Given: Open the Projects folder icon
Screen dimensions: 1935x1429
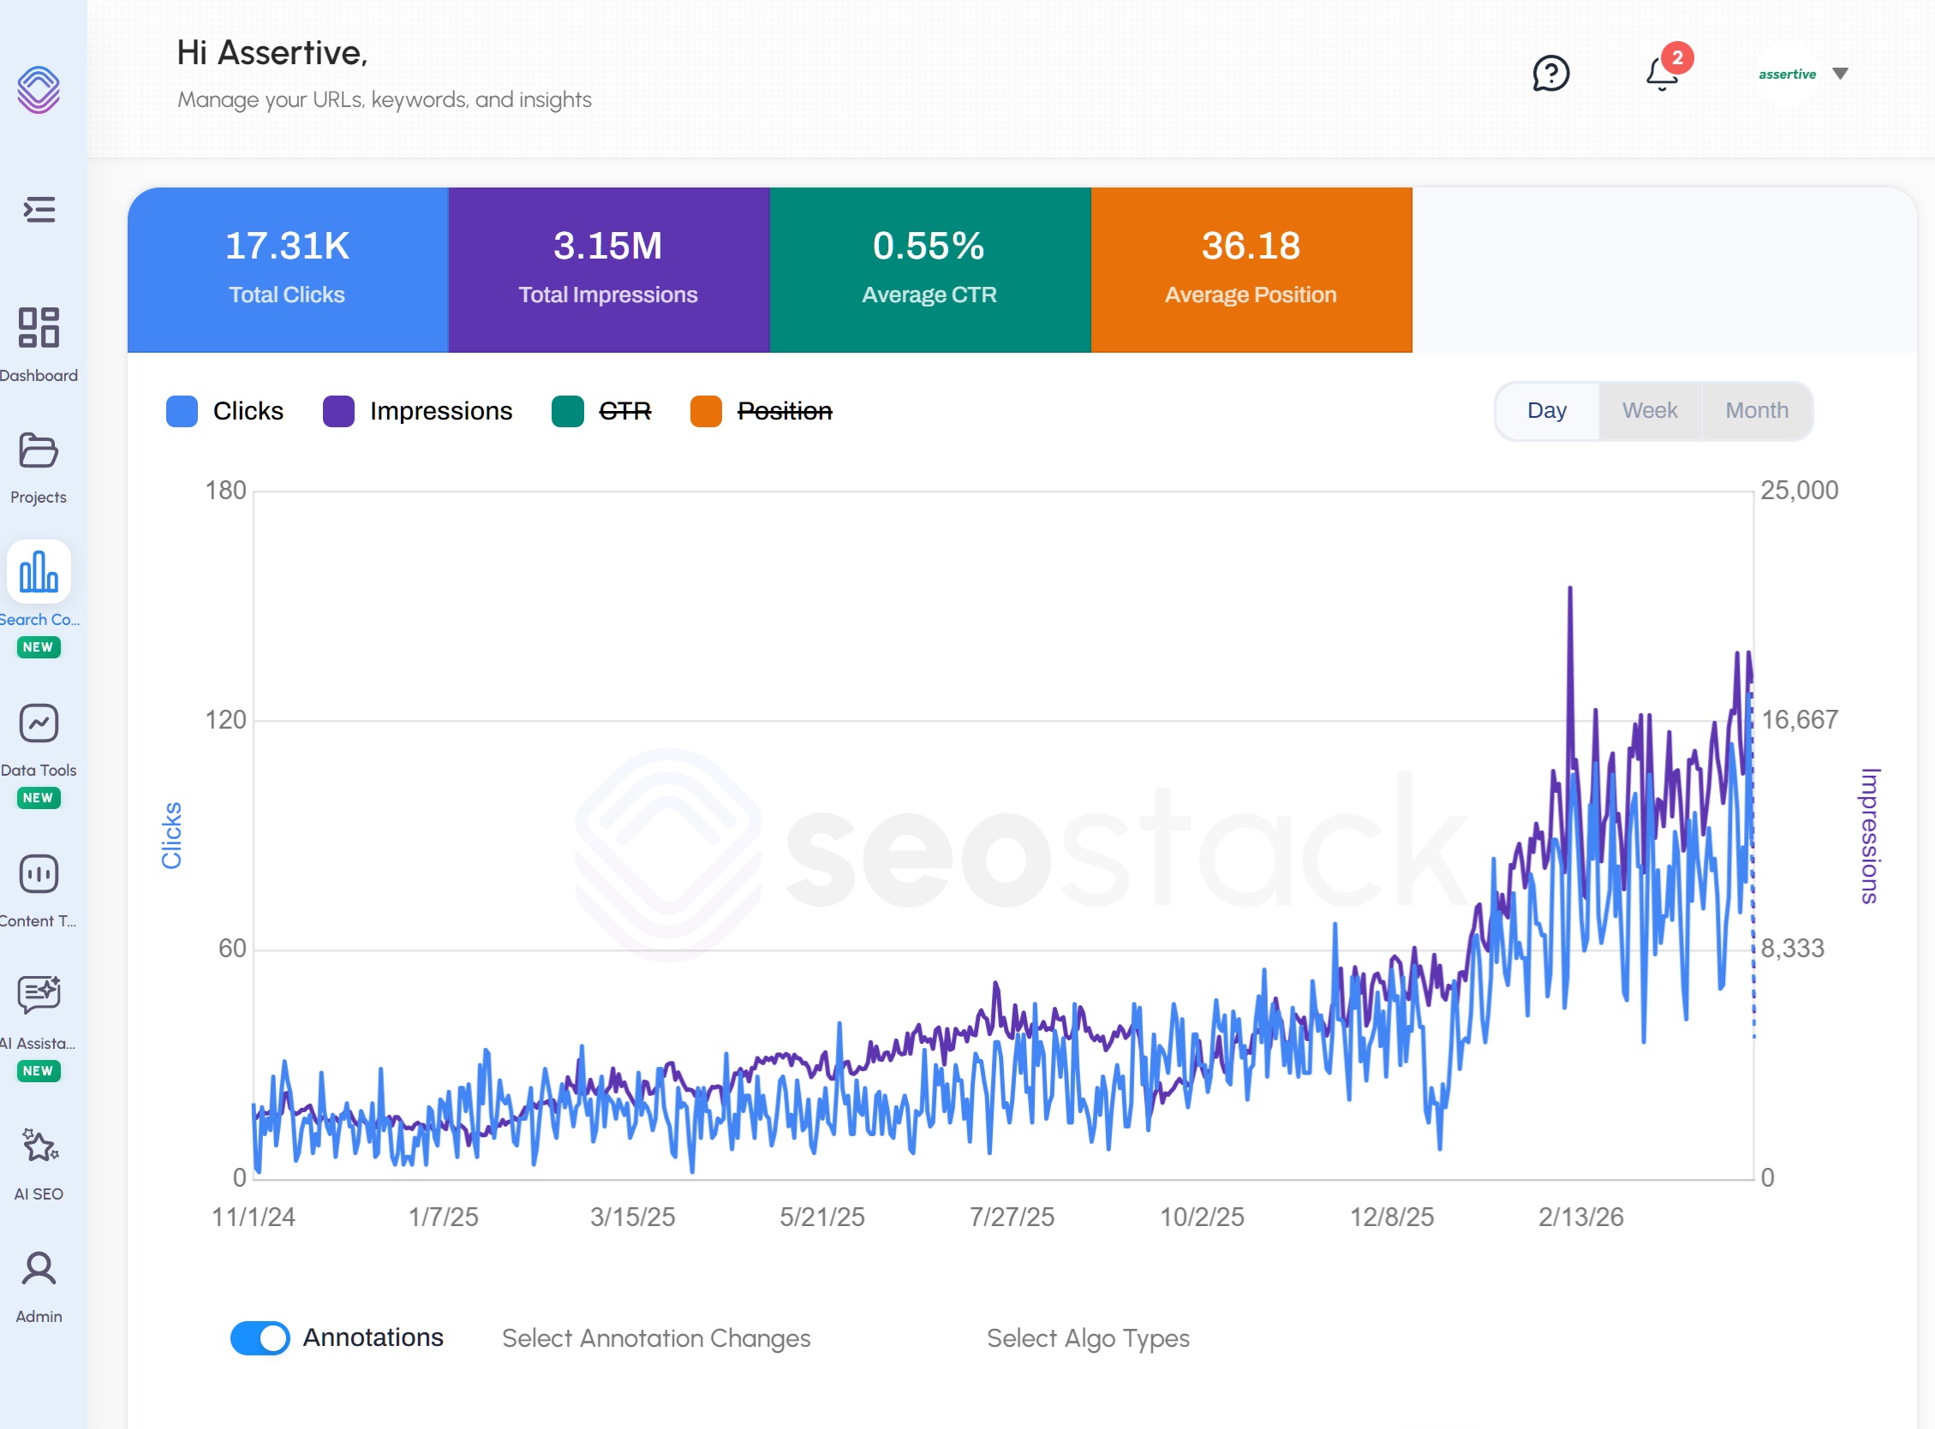Looking at the screenshot, I should pos(39,450).
